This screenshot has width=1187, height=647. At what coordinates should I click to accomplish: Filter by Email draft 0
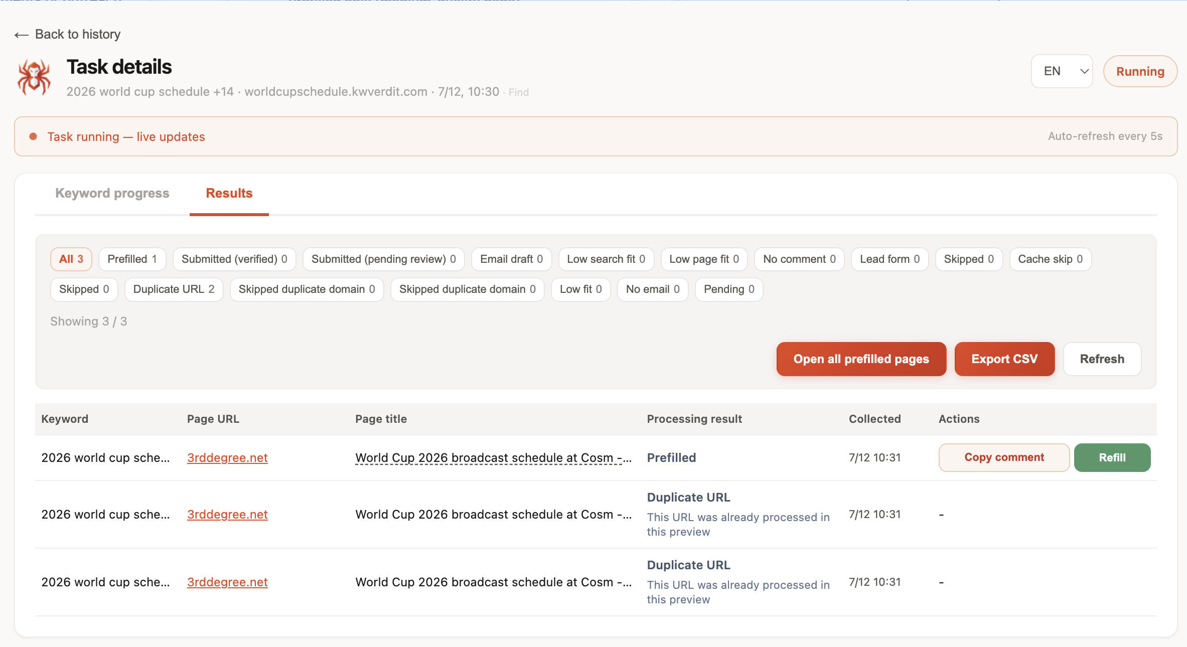point(512,259)
